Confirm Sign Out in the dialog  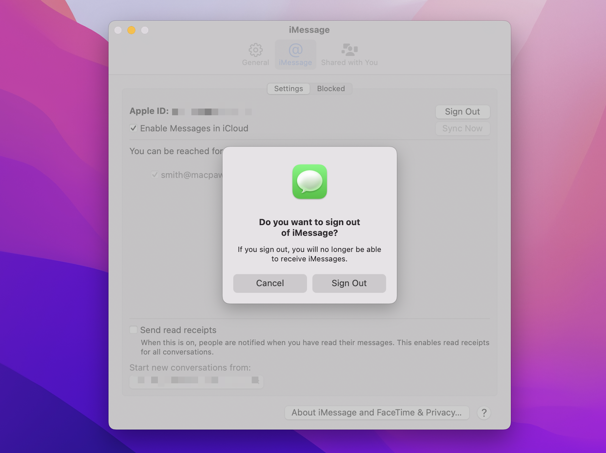[x=349, y=283]
